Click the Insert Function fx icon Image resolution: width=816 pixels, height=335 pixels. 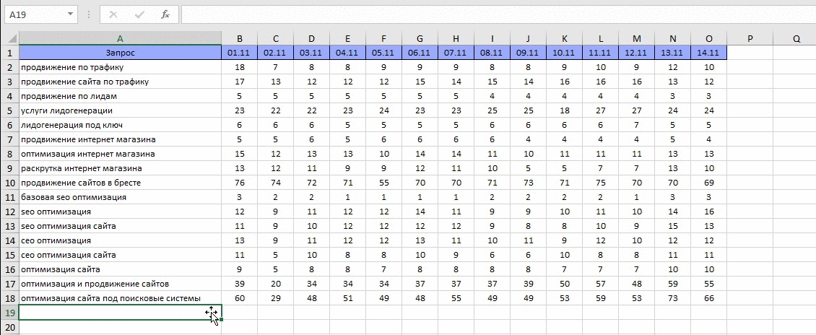tap(165, 14)
